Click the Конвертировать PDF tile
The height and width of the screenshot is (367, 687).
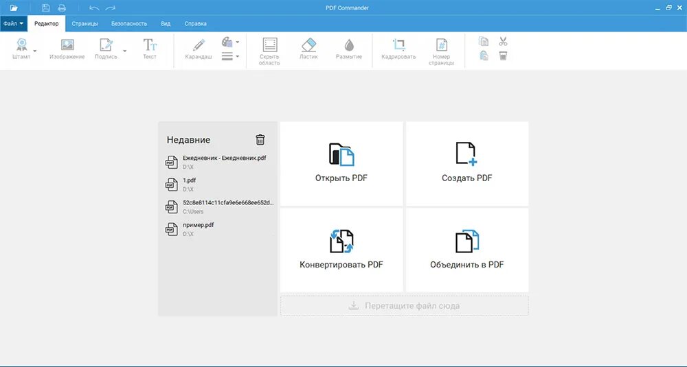coord(341,250)
